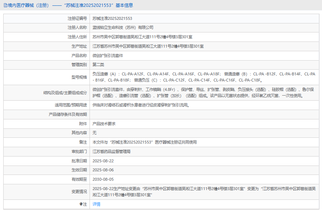Click approval date 2025-08-22
This screenshot has height=211, width=322.
click(x=103, y=161)
